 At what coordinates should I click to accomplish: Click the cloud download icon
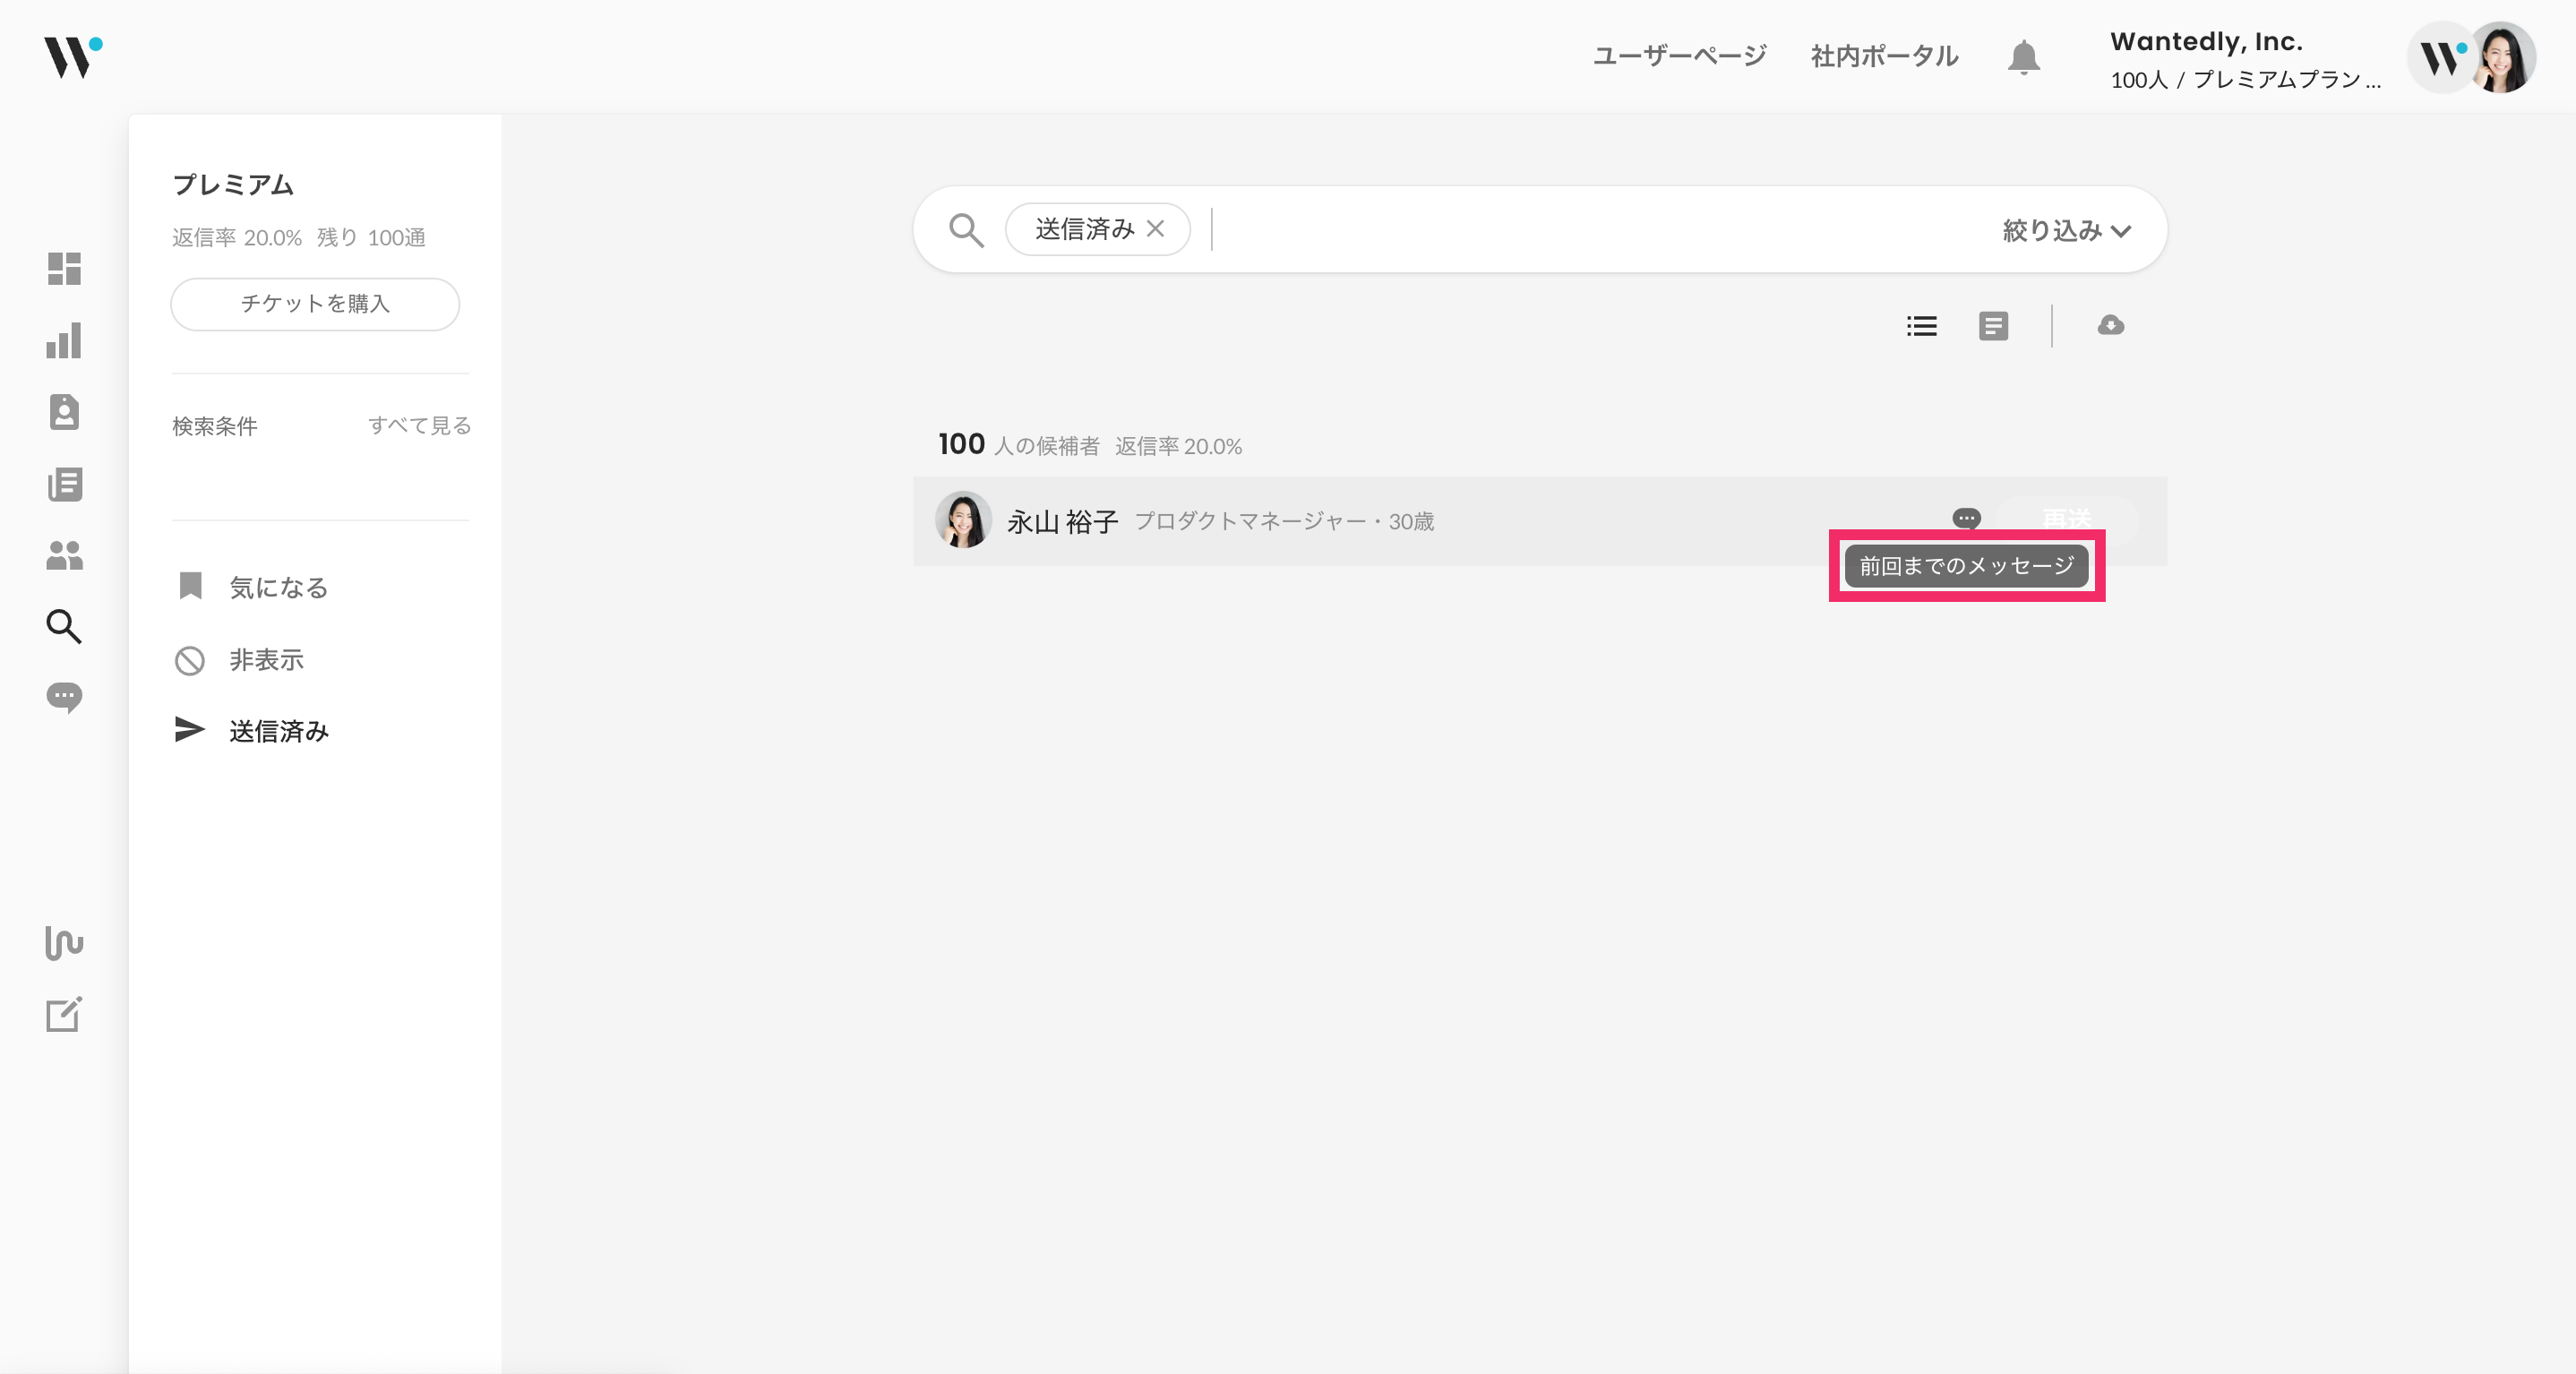(2110, 326)
